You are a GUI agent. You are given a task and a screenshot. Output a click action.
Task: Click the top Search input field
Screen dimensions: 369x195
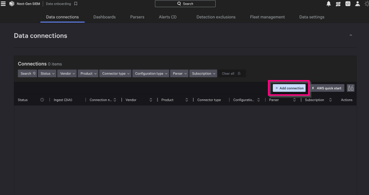tap(185, 4)
